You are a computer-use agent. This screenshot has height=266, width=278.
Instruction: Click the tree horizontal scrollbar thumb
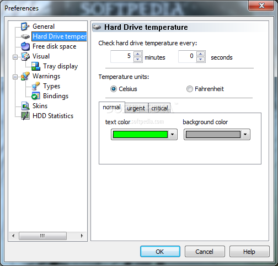[x=42, y=236]
